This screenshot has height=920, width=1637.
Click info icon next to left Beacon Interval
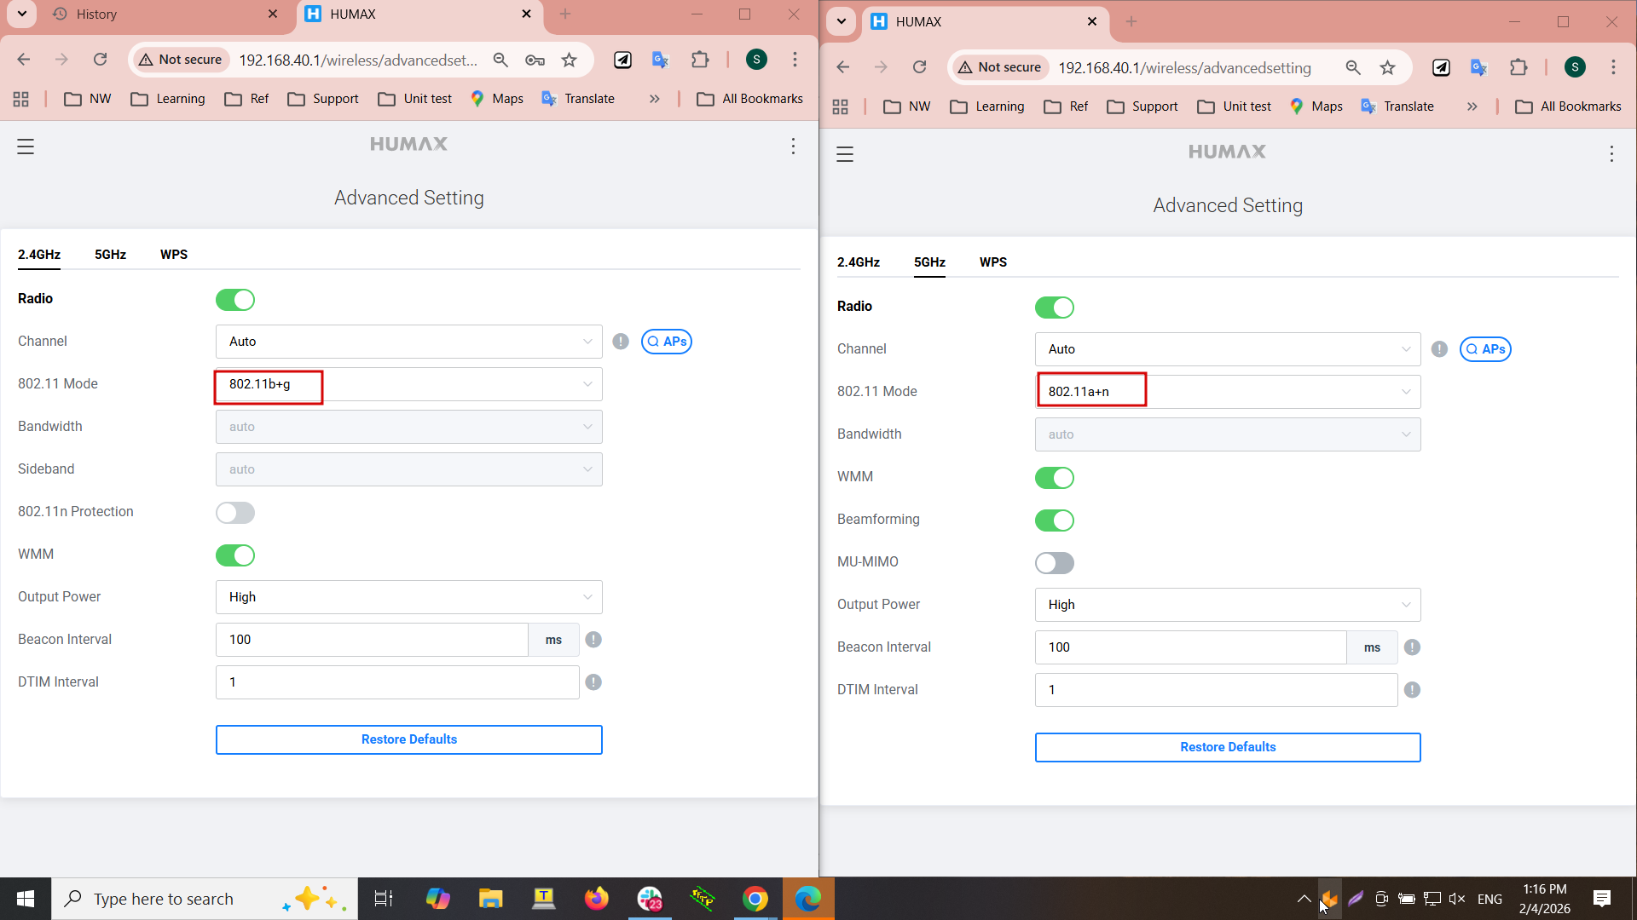click(593, 640)
